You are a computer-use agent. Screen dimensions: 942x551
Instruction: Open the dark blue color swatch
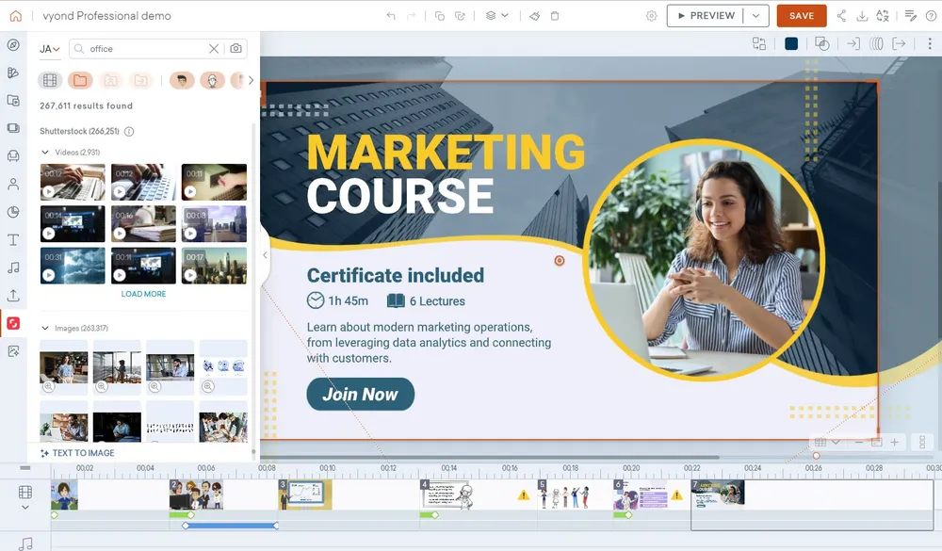pyautogui.click(x=791, y=44)
